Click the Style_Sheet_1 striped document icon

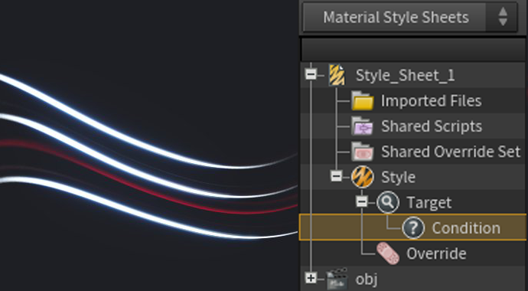tap(337, 75)
